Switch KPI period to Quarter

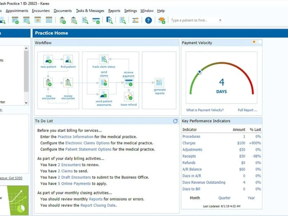point(224,198)
